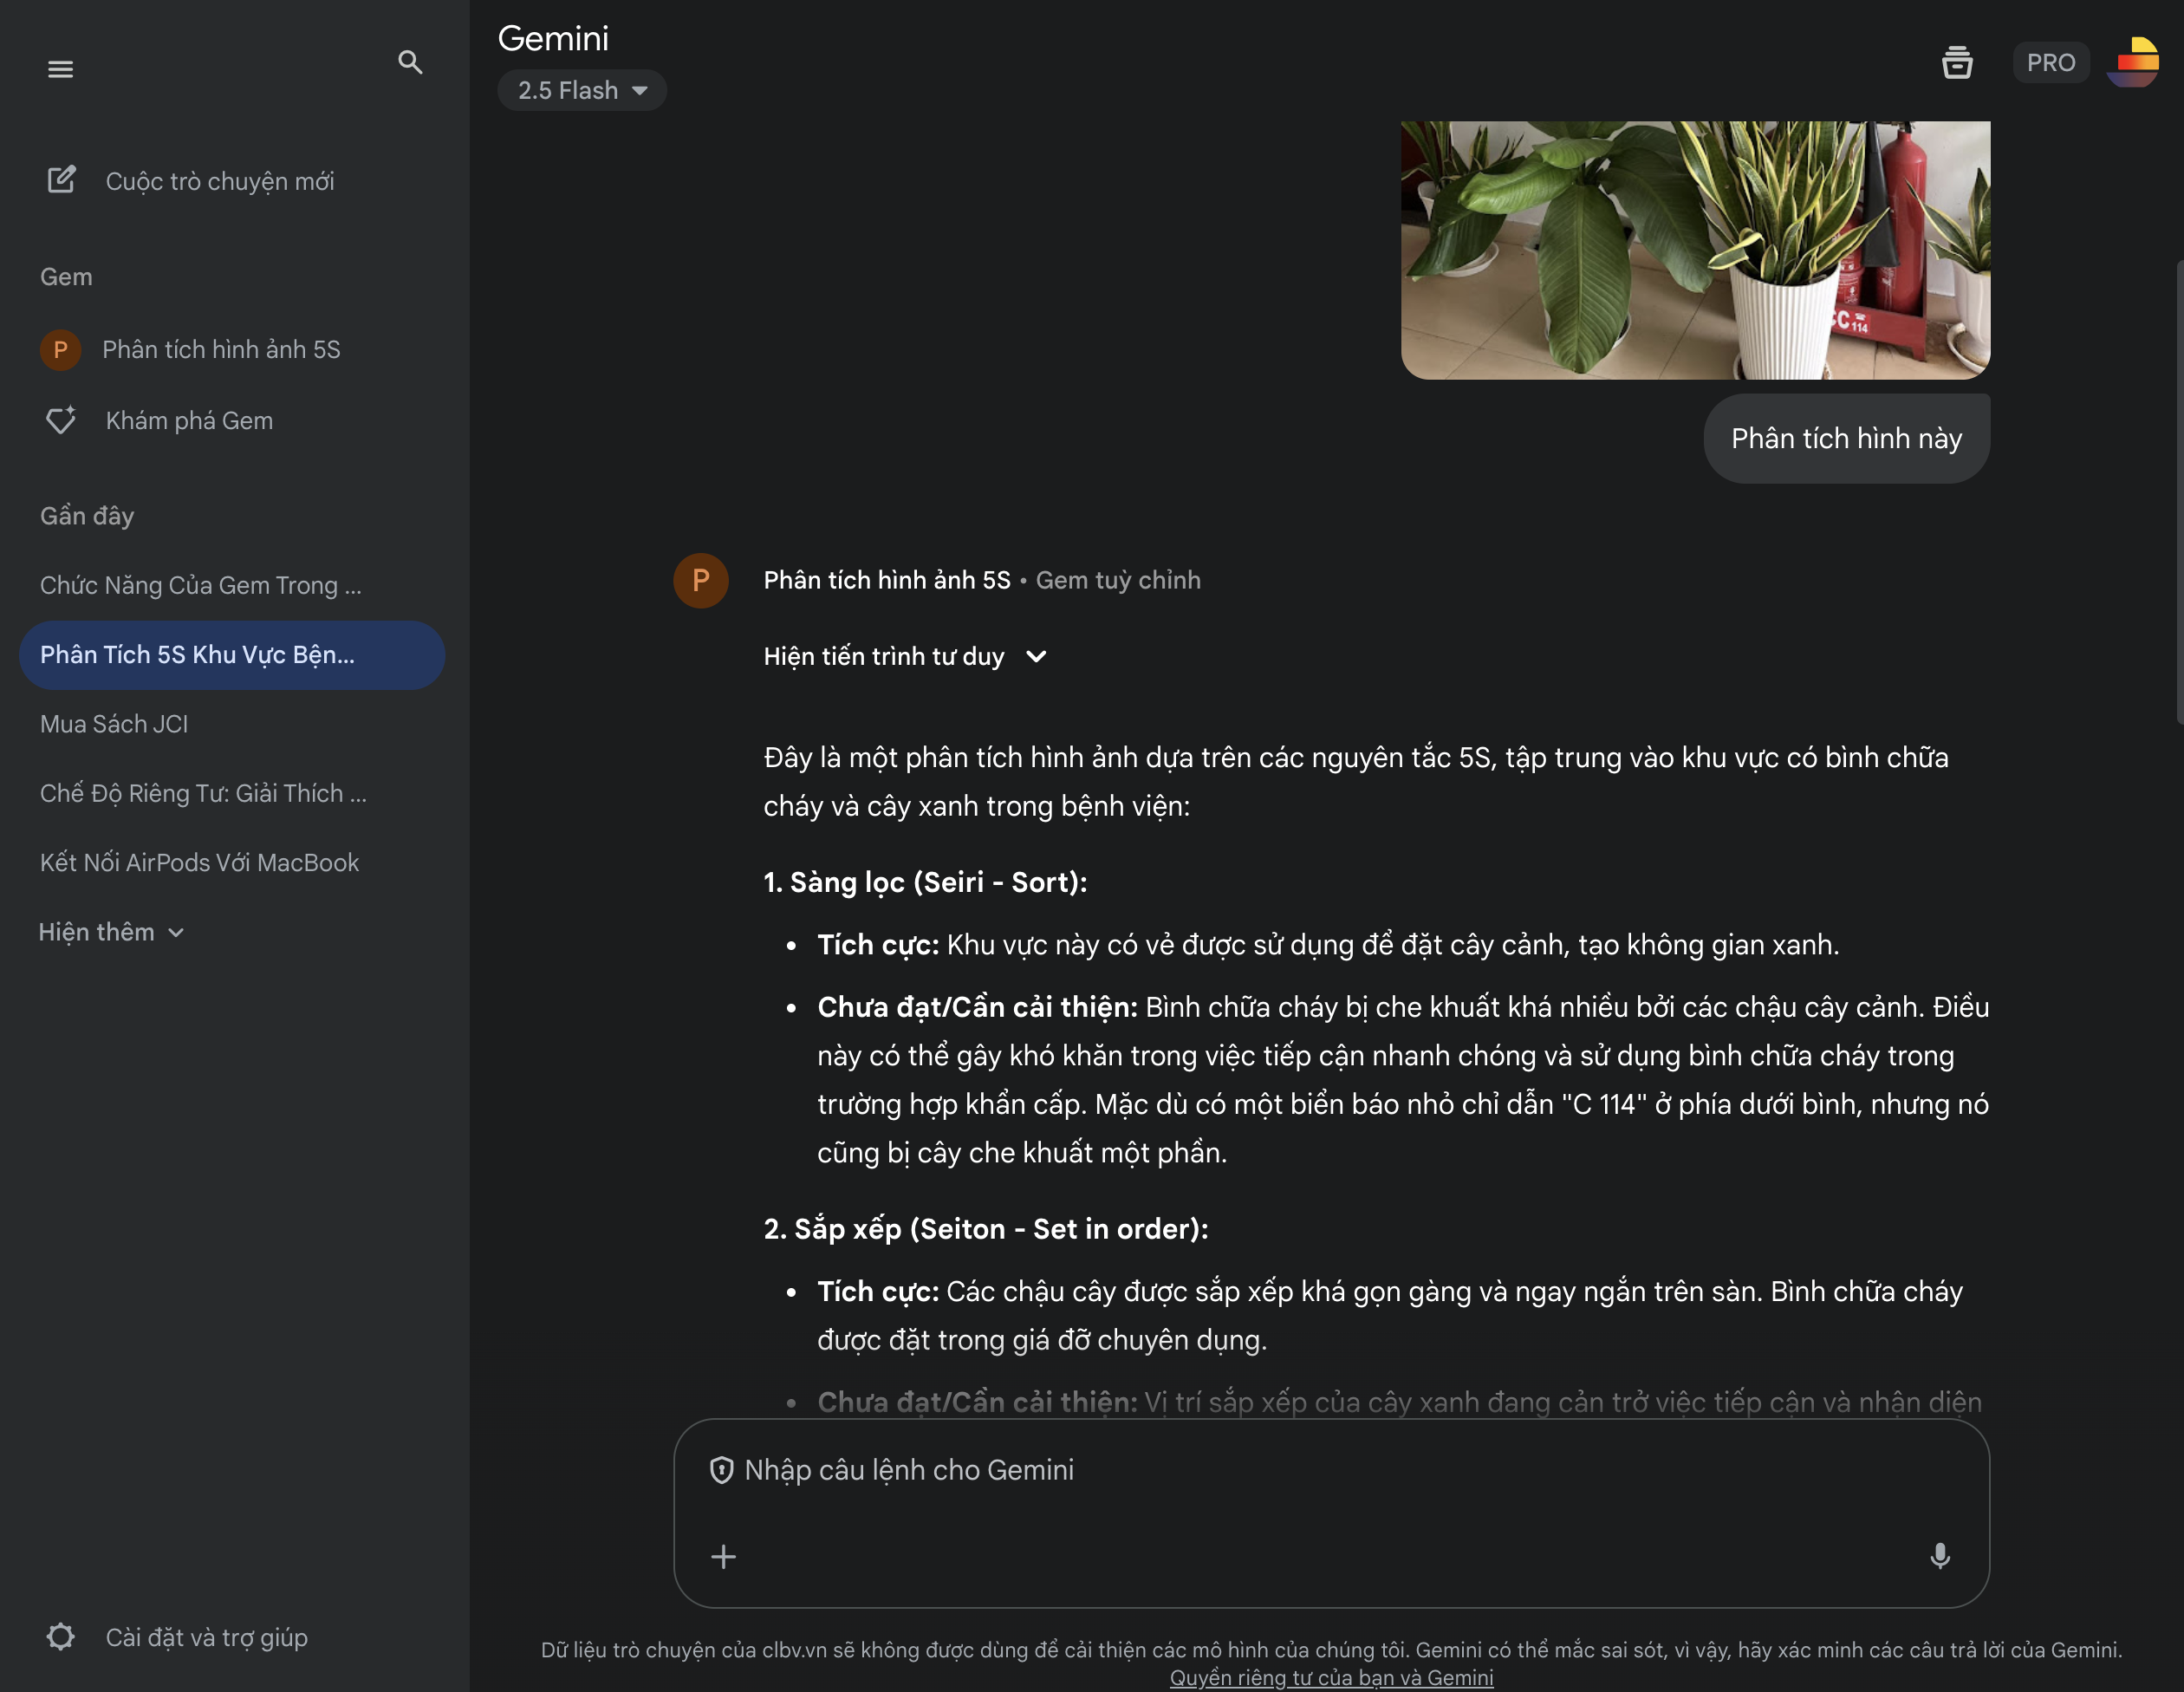Screen dimensions: 2184x1692
Task: Open the account profile avatar
Action: (x=2133, y=62)
